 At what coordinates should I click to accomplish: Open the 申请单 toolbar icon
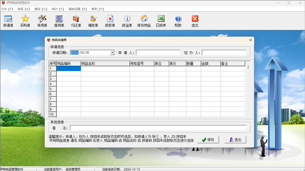pyautogui.click(x=8, y=21)
